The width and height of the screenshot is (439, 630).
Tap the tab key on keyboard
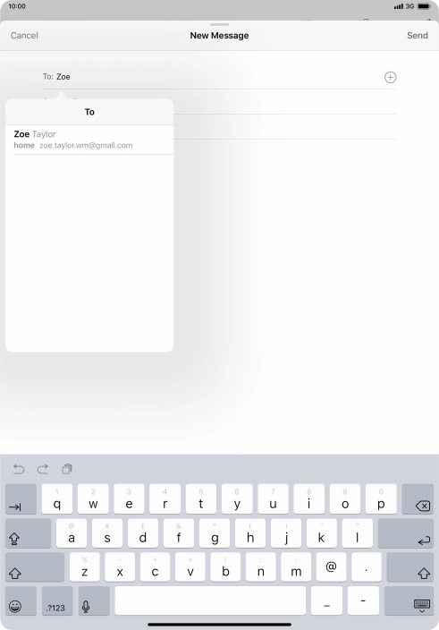click(x=21, y=499)
